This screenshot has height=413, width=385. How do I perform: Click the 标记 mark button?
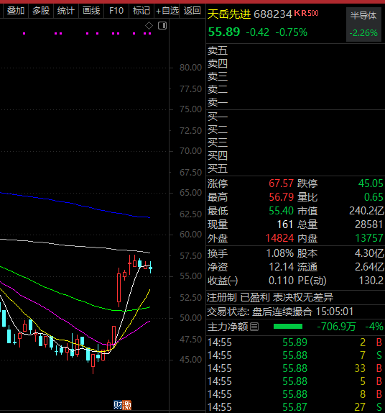(142, 11)
